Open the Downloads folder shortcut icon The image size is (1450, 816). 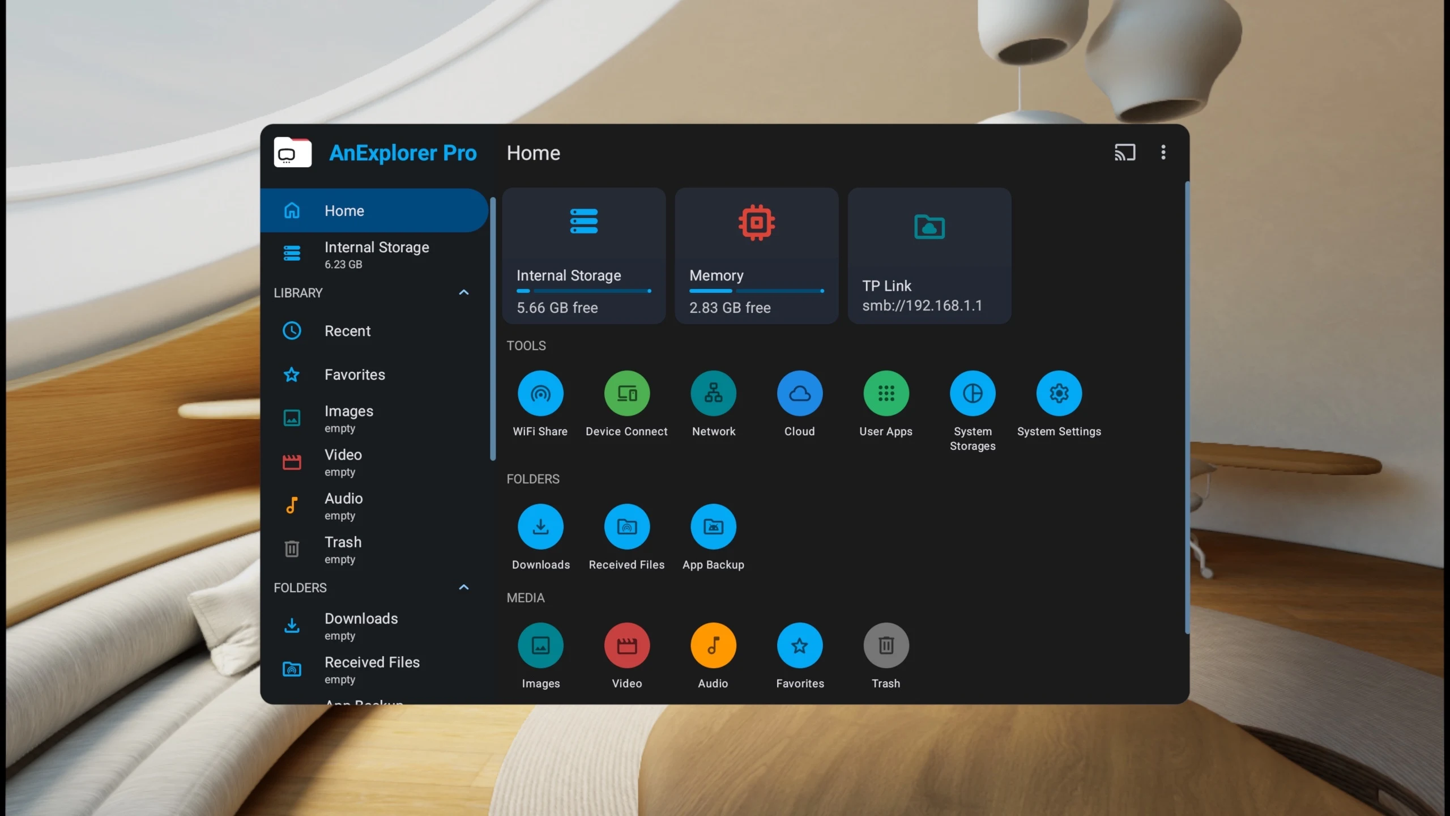540,526
